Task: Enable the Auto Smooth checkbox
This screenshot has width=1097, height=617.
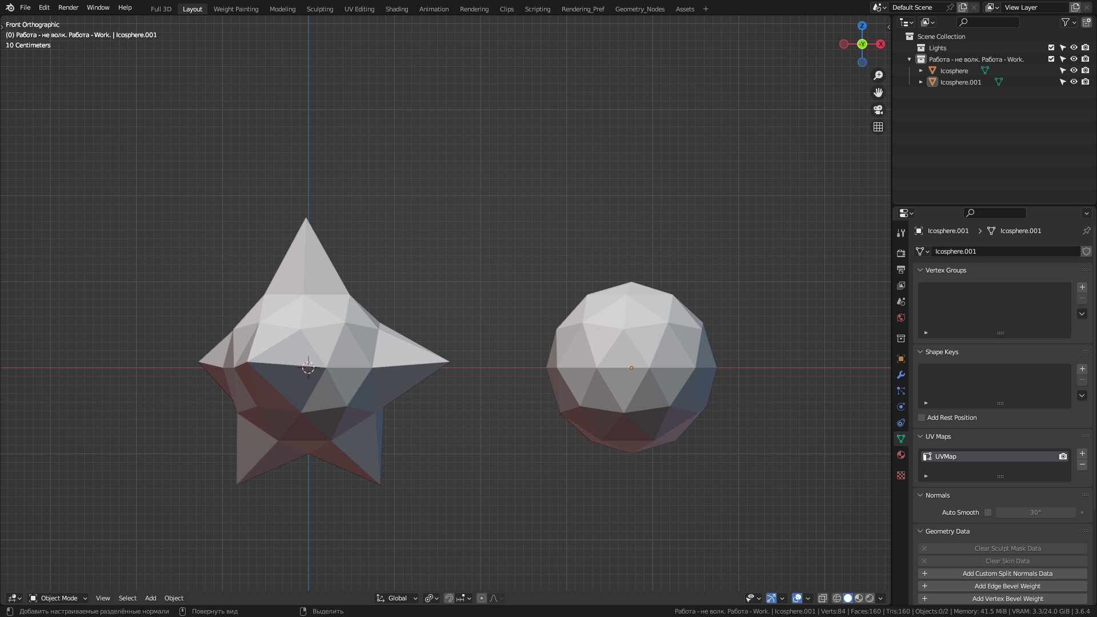Action: 988,512
